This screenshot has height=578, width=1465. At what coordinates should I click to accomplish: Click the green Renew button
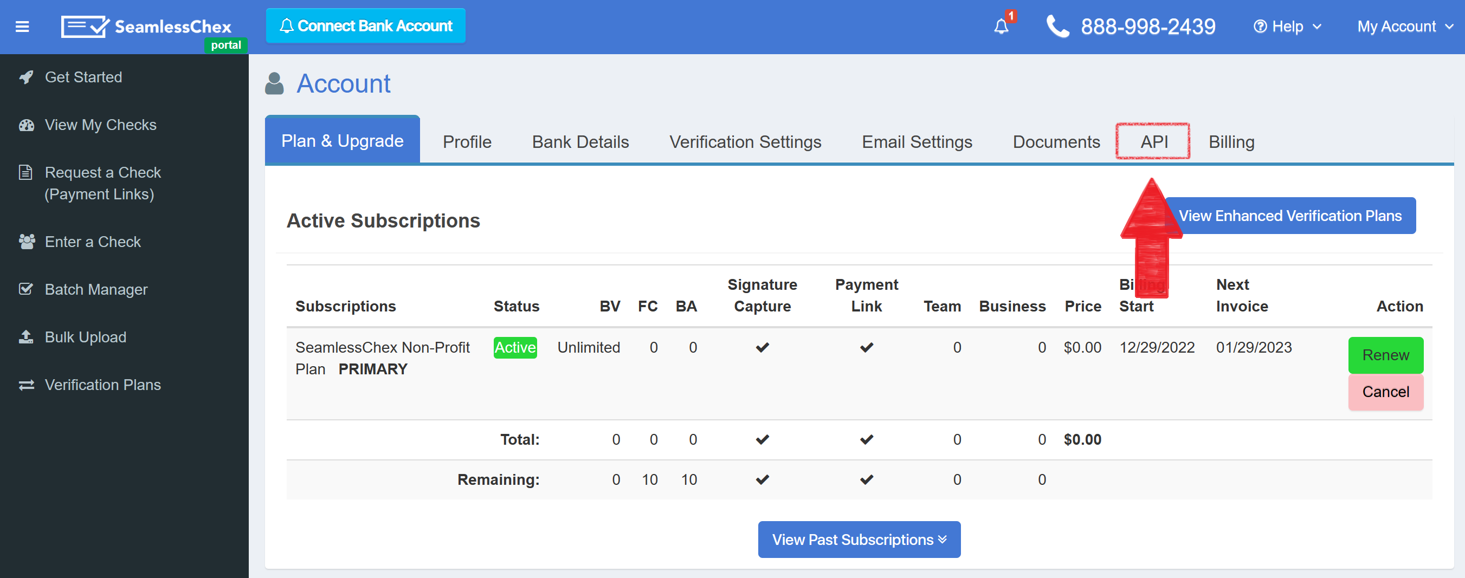[1385, 355]
